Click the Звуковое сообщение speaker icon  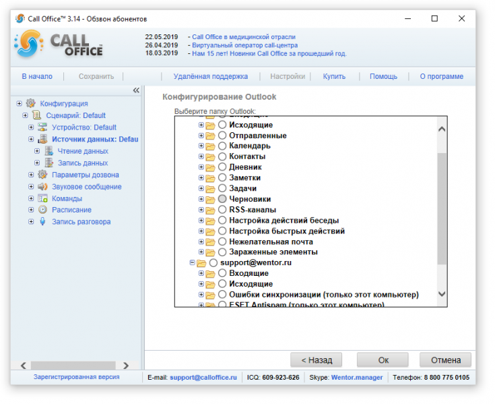[x=42, y=187]
